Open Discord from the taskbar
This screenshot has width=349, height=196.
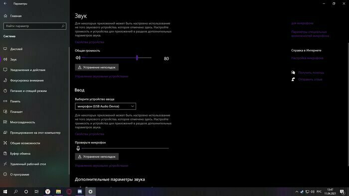point(80,192)
